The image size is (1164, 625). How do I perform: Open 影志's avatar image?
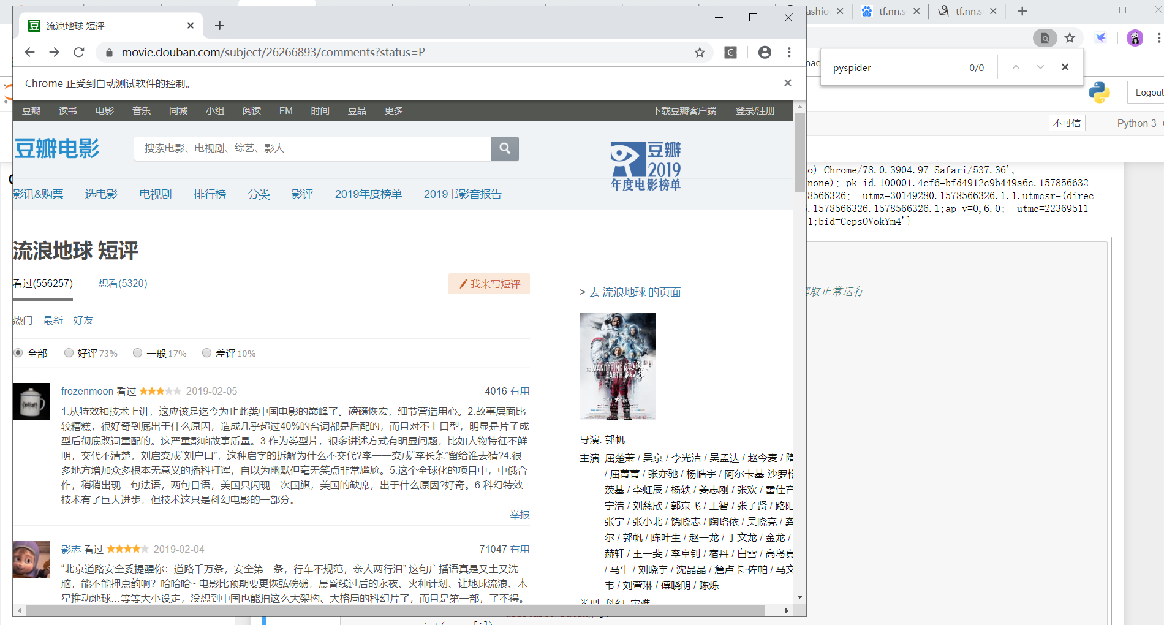(x=31, y=559)
